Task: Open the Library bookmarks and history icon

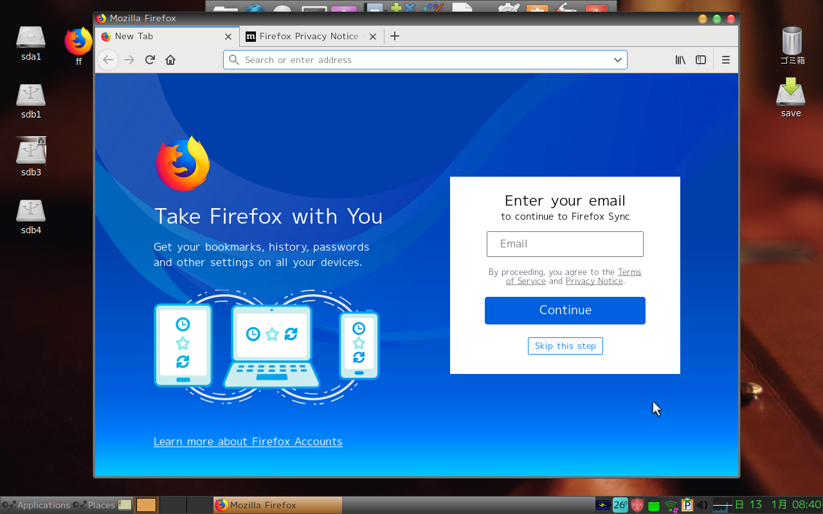Action: click(x=680, y=60)
